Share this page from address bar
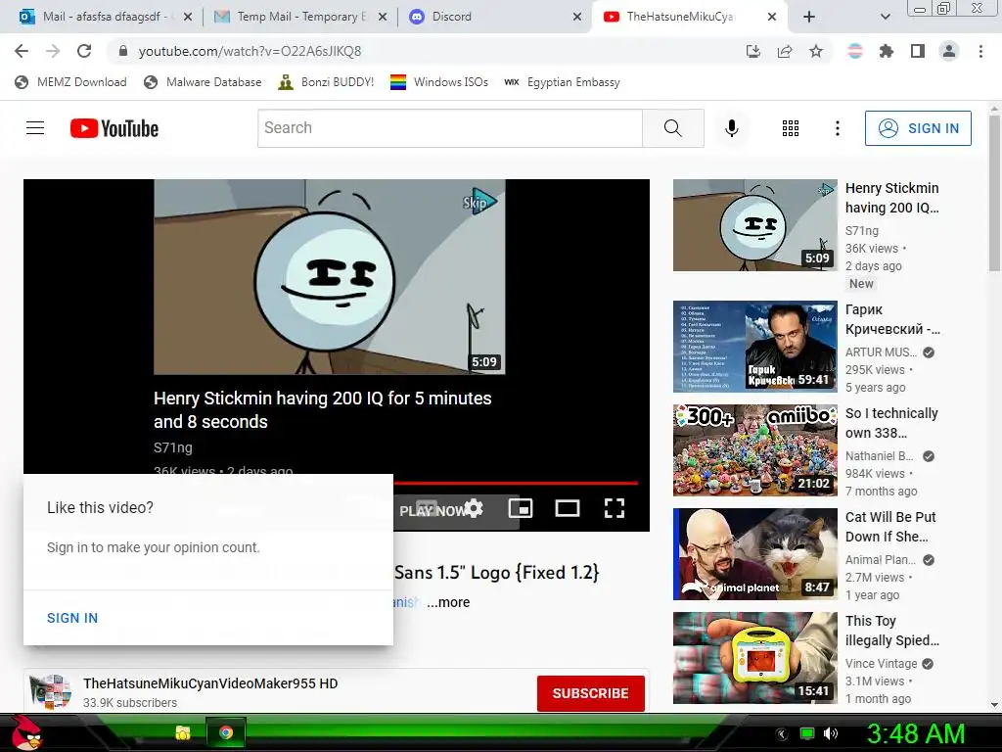This screenshot has width=1002, height=752. (x=785, y=51)
